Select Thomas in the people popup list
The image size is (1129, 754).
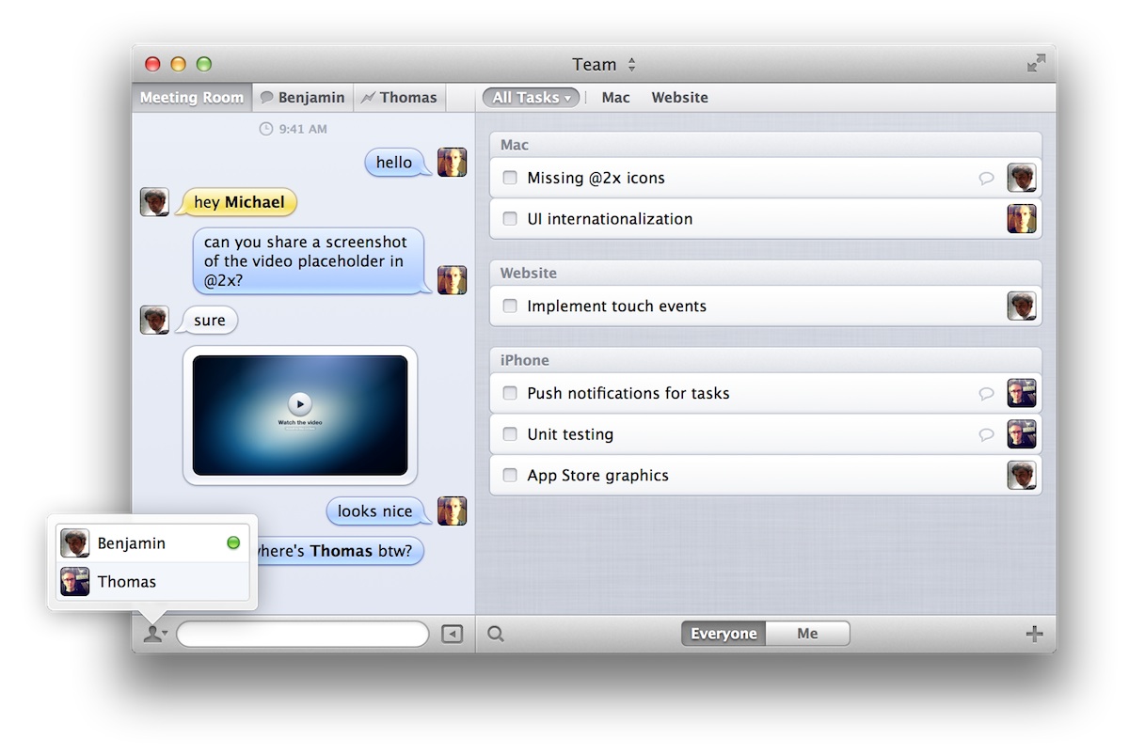click(152, 582)
